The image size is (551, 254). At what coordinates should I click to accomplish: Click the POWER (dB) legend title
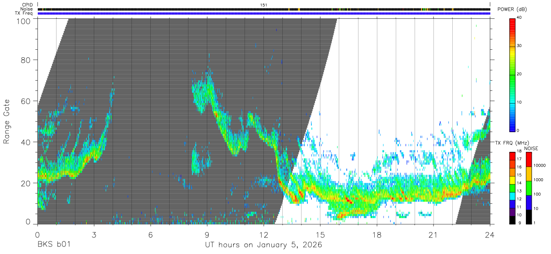512,9
